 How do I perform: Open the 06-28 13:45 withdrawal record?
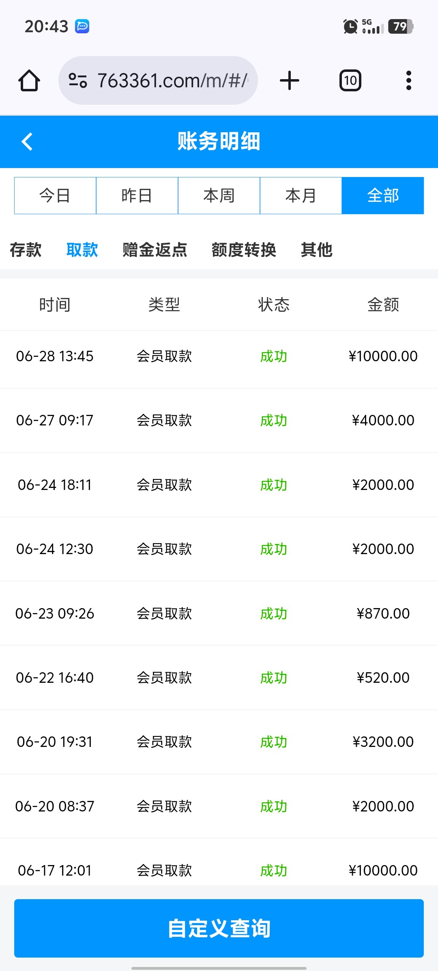[x=219, y=356]
